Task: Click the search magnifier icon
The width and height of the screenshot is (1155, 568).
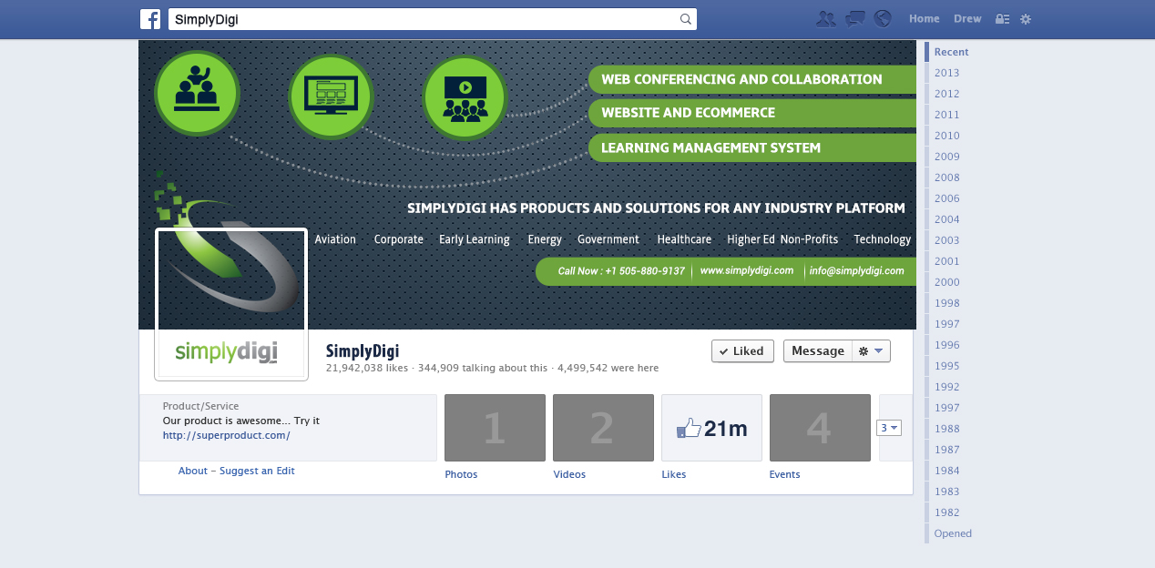Action: coord(686,19)
